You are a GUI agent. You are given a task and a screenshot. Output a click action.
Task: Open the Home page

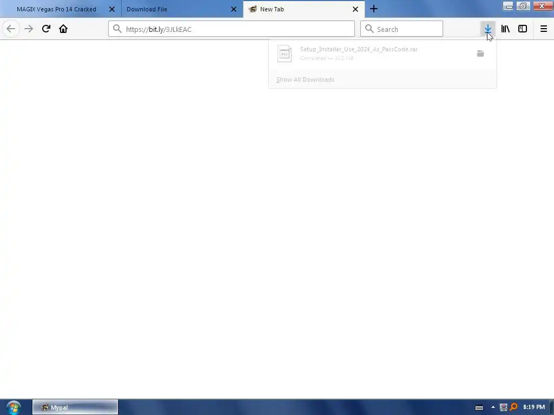pos(63,29)
